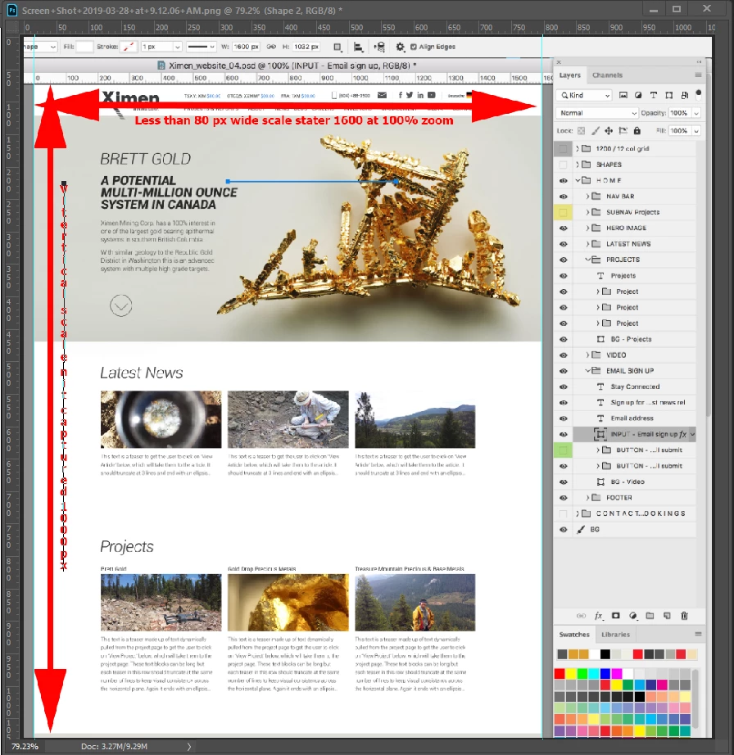The height and width of the screenshot is (755, 734).
Task: Toggle the Align Edges checkbox
Action: point(413,47)
